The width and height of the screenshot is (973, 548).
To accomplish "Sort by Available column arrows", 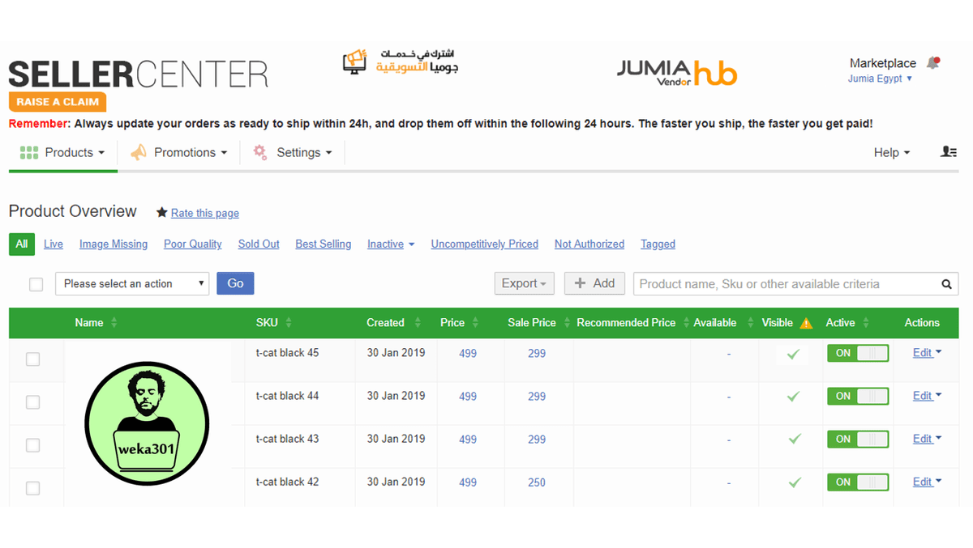I will tap(750, 322).
